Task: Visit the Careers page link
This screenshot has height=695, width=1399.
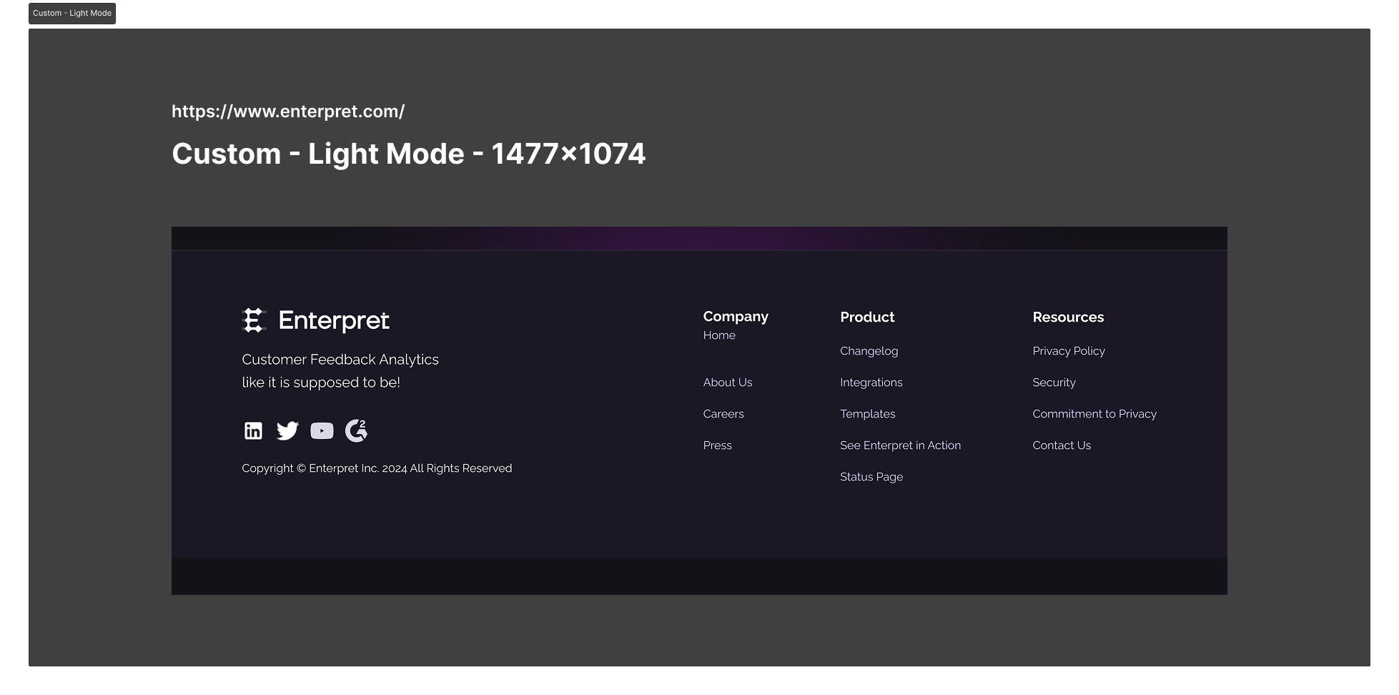Action: (x=723, y=414)
